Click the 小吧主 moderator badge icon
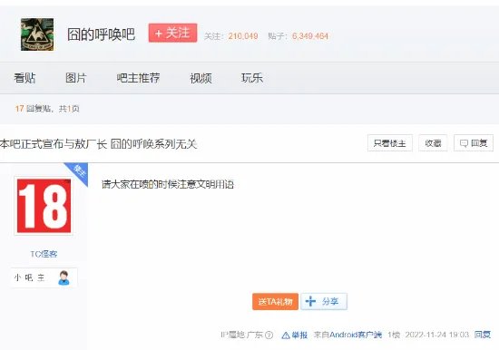 click(x=64, y=277)
